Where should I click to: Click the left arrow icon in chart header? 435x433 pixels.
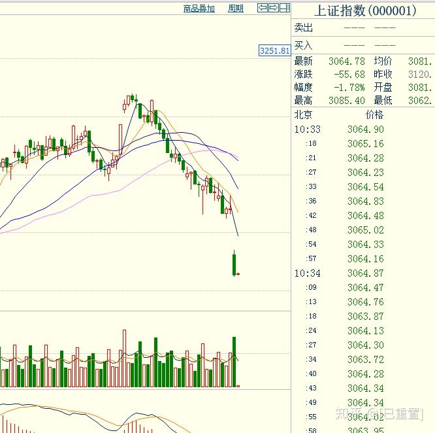(x=262, y=8)
